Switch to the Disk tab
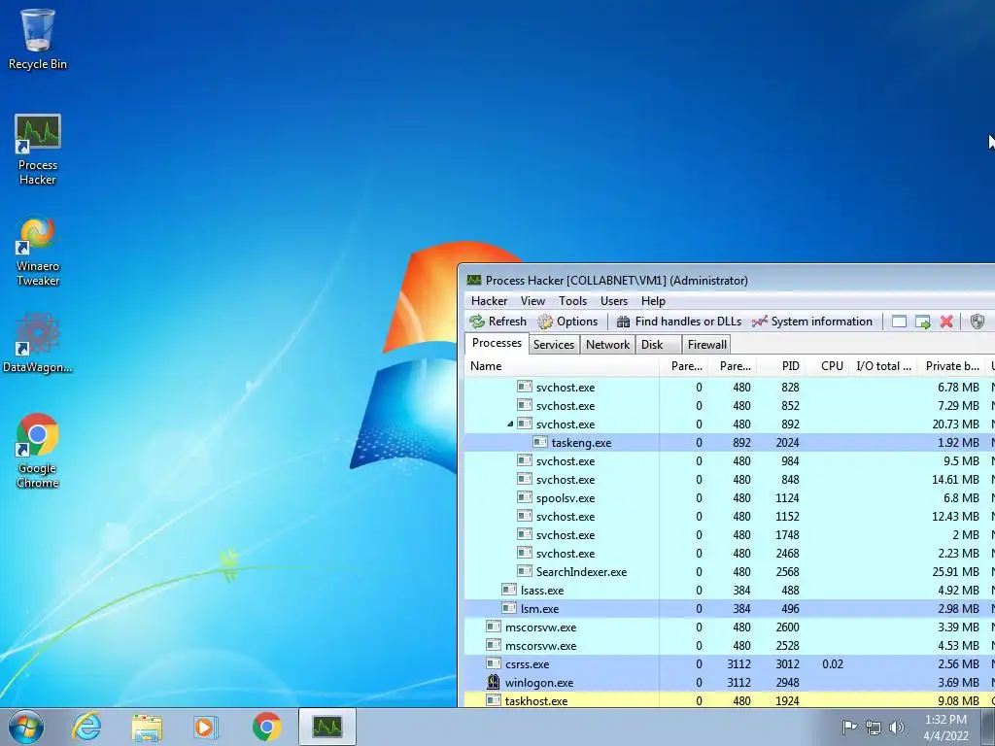The width and height of the screenshot is (995, 746). pos(658,345)
